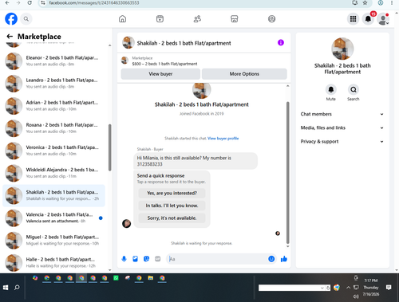Open More Options button
This screenshot has height=302, width=399.
pyautogui.click(x=244, y=74)
